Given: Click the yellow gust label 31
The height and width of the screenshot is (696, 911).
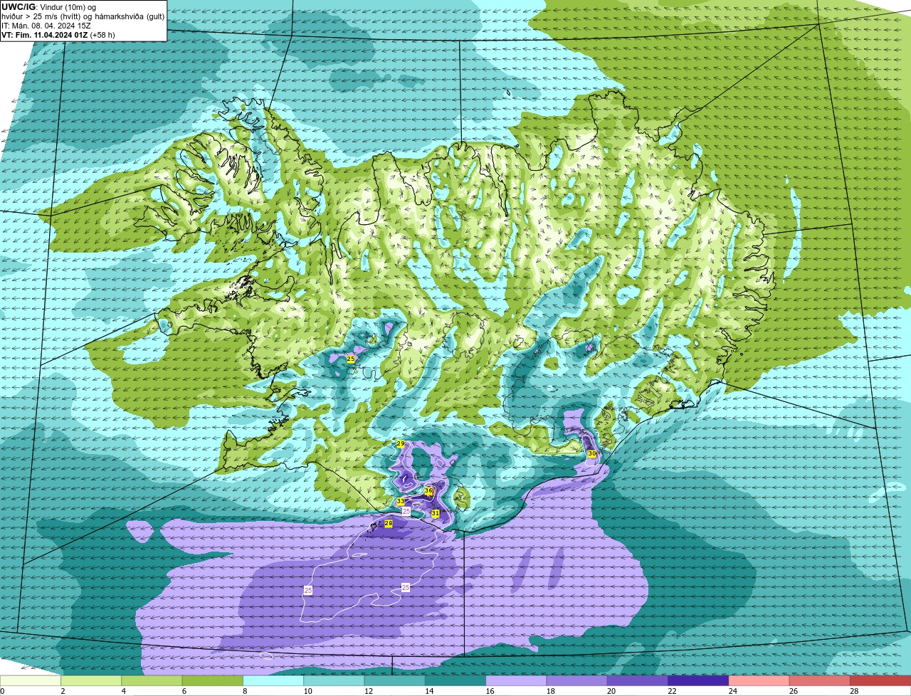Looking at the screenshot, I should (435, 513).
